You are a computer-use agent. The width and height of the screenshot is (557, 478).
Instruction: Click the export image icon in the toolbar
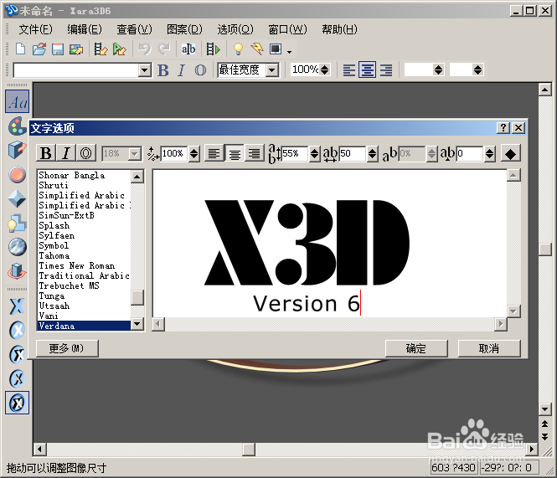76,49
